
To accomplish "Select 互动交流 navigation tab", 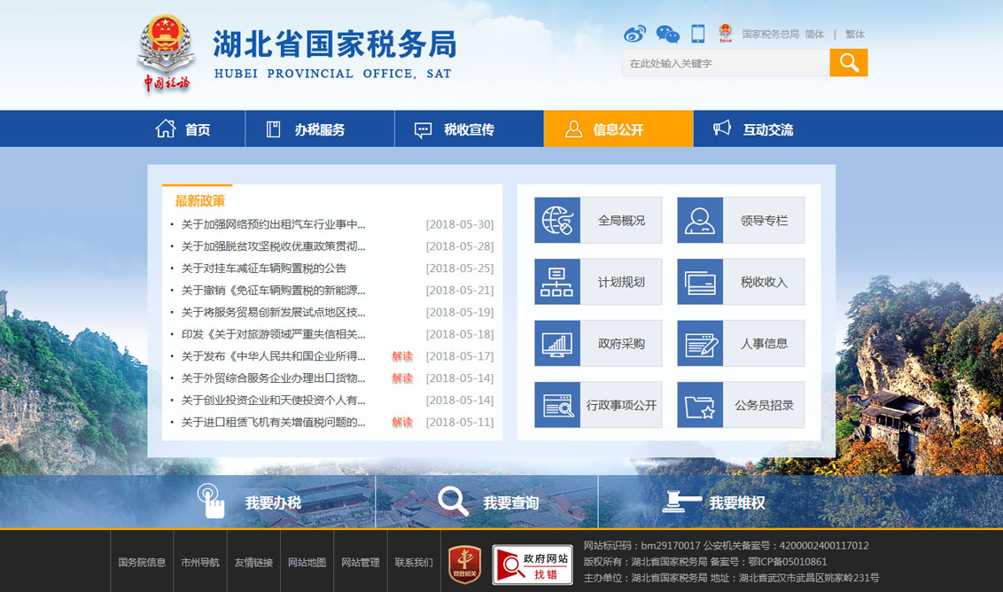I will tap(754, 129).
